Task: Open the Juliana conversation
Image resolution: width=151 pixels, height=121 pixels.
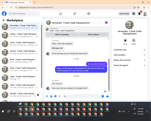Action: (x=20, y=35)
